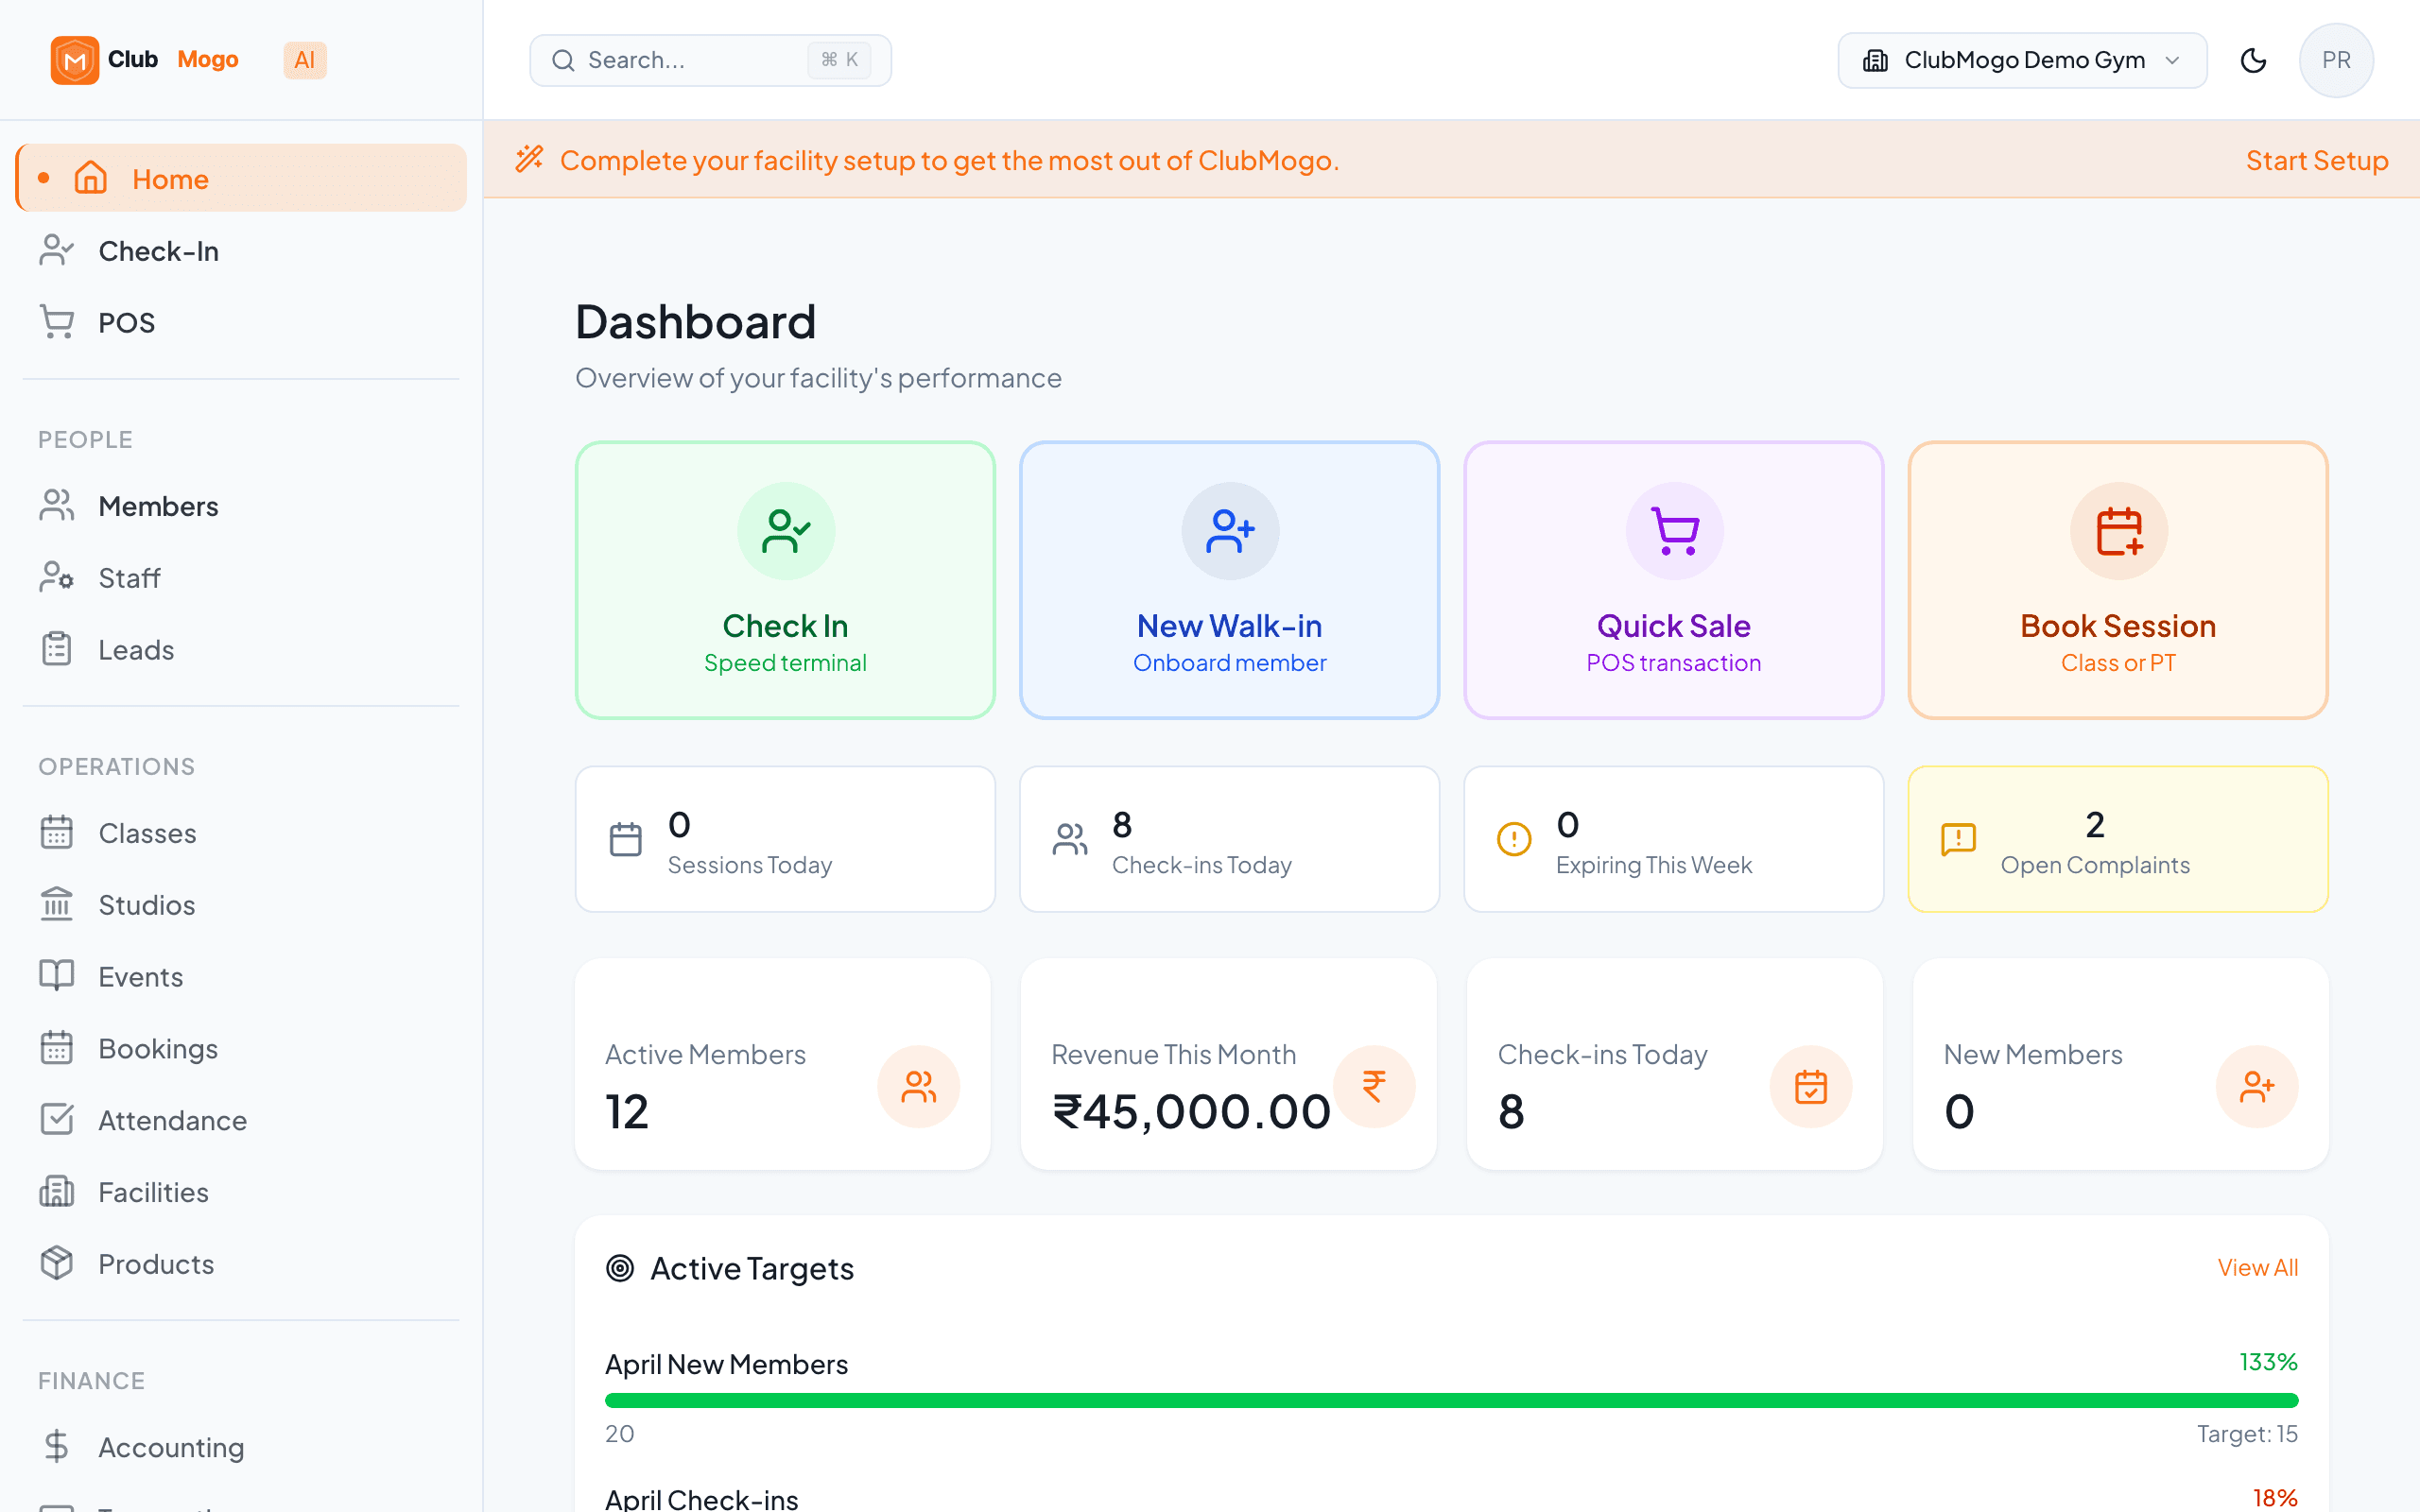Screen dimensions: 2420x1512
Task: Open Leads via the clipboard icon
Action: [x=56, y=648]
